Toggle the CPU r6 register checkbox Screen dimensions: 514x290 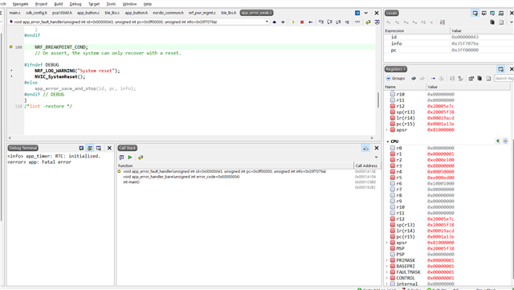tap(393, 183)
